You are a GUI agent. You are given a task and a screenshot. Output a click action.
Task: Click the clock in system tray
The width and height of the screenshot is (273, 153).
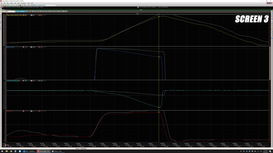pyautogui.click(x=265, y=151)
